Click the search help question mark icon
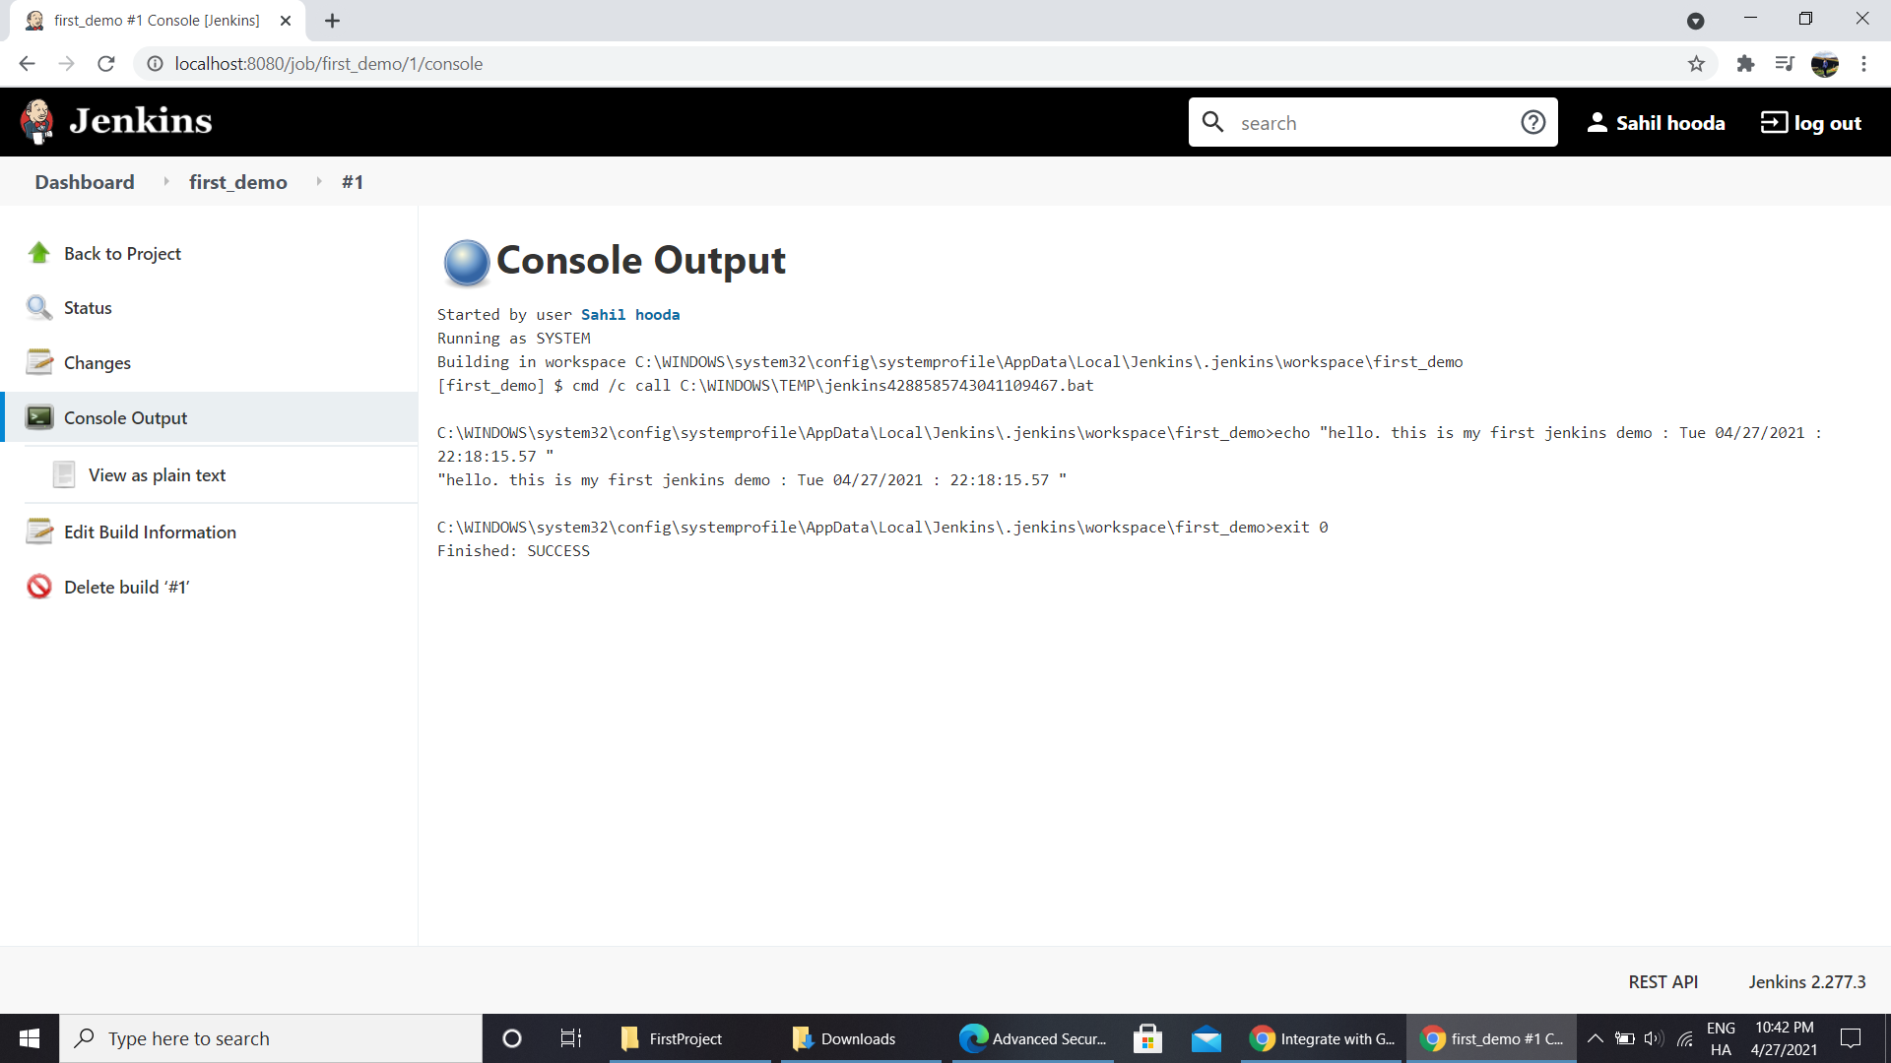 point(1532,122)
